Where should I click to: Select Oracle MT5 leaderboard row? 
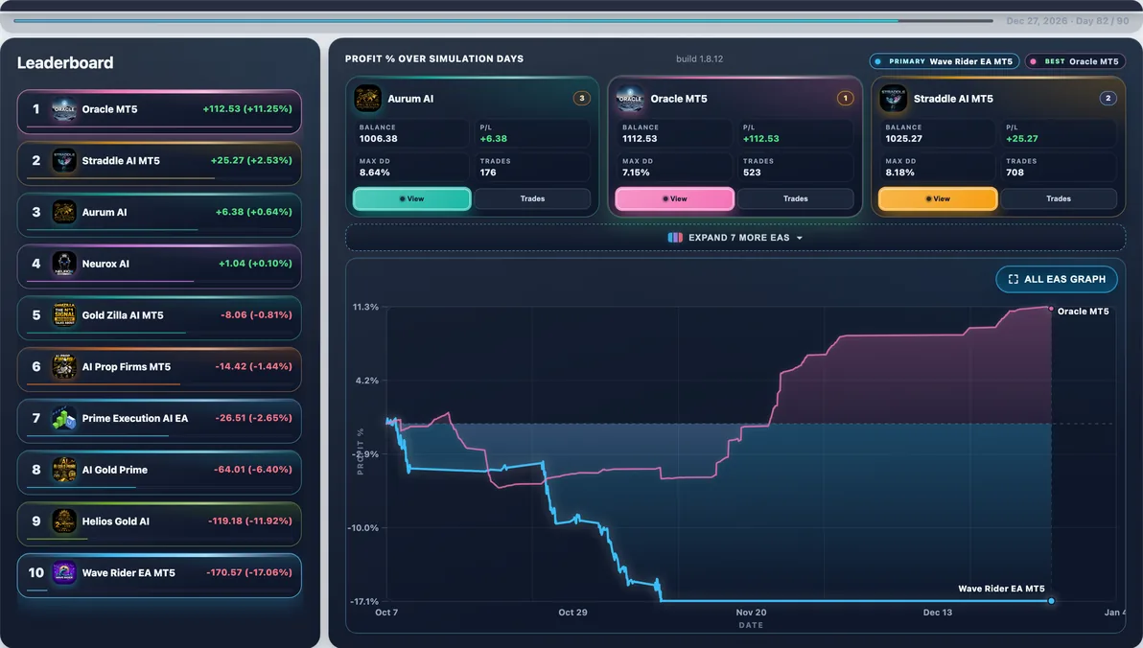159,111
